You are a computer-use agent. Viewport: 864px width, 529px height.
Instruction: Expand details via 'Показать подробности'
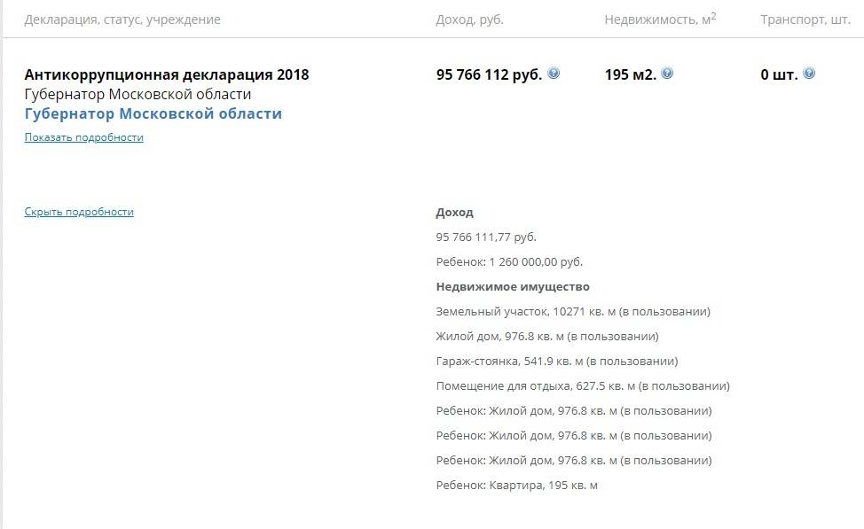click(x=83, y=137)
